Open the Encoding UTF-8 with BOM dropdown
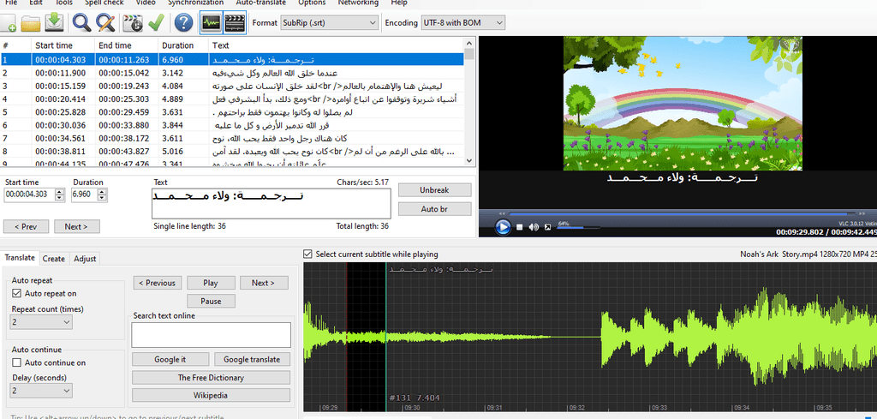Viewport: 877px width, 419px height. (463, 23)
